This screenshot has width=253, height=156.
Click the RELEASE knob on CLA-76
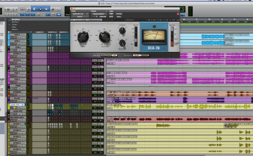122,43
